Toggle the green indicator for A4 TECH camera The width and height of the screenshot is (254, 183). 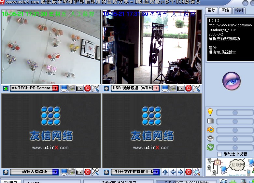tap(6, 88)
